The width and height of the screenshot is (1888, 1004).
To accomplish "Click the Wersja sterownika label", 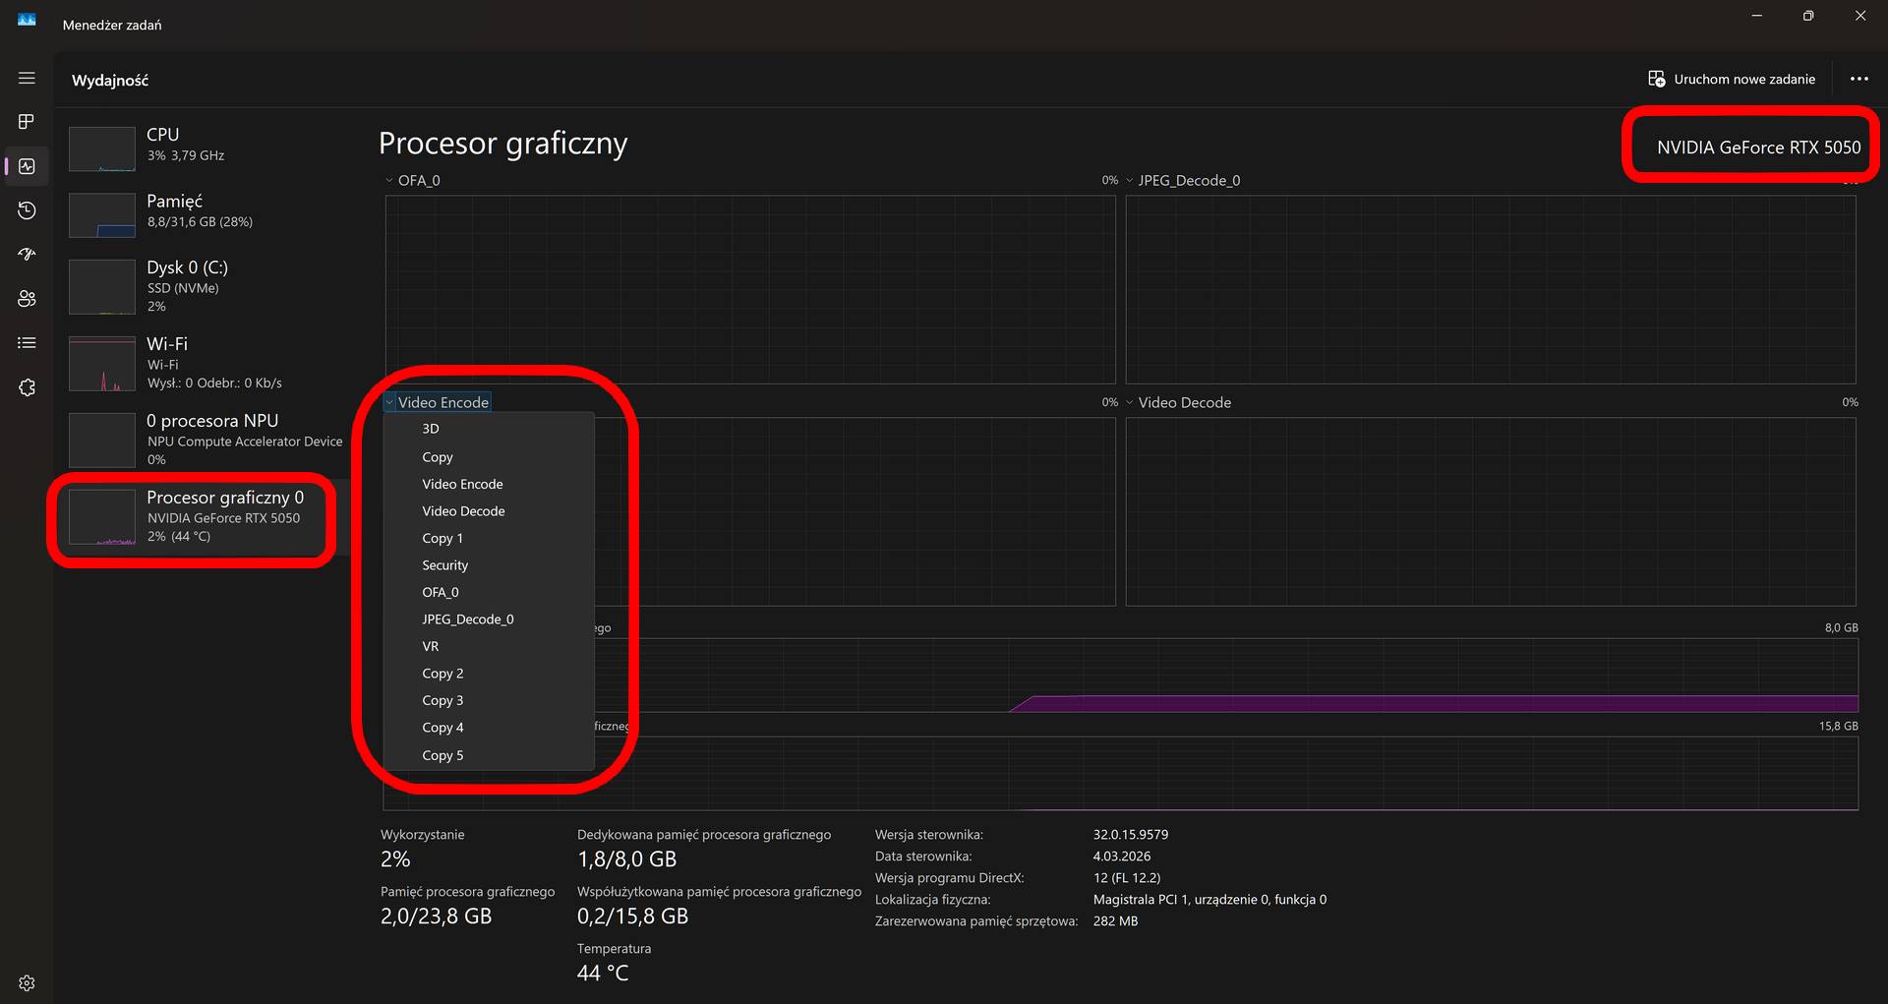I will pyautogui.click(x=929, y=835).
